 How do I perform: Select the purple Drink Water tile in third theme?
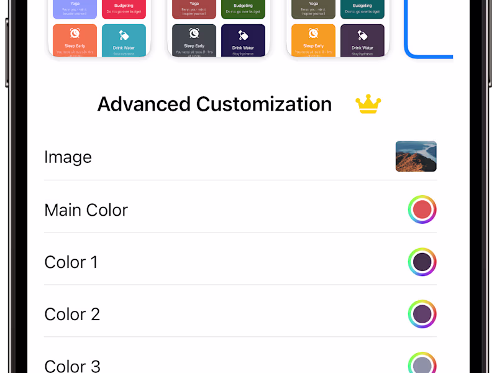[x=362, y=40]
